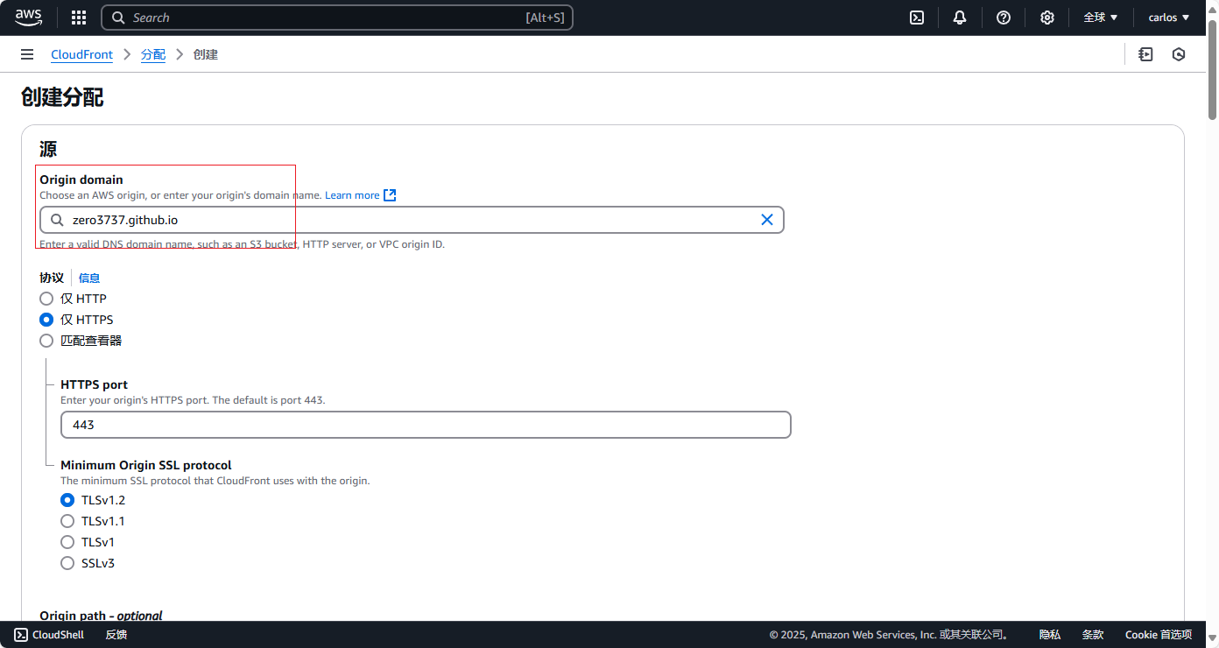Click the 创建 breadcrumb text
The image size is (1219, 648).
pos(206,54)
